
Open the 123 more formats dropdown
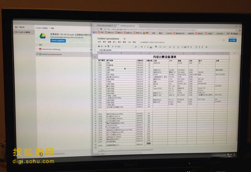point(119,47)
